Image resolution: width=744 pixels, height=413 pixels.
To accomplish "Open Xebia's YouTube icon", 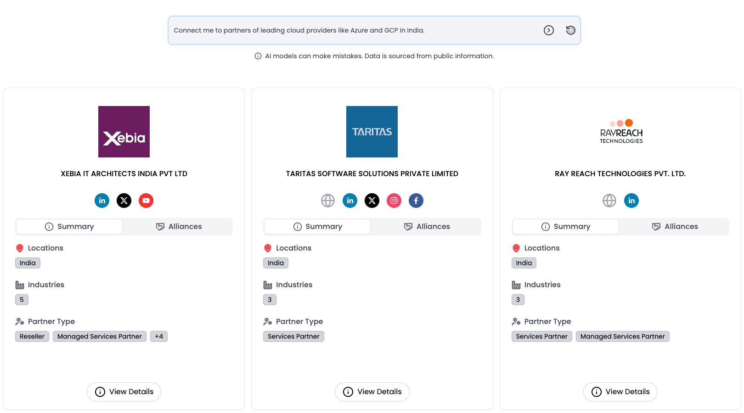I will click(x=146, y=201).
